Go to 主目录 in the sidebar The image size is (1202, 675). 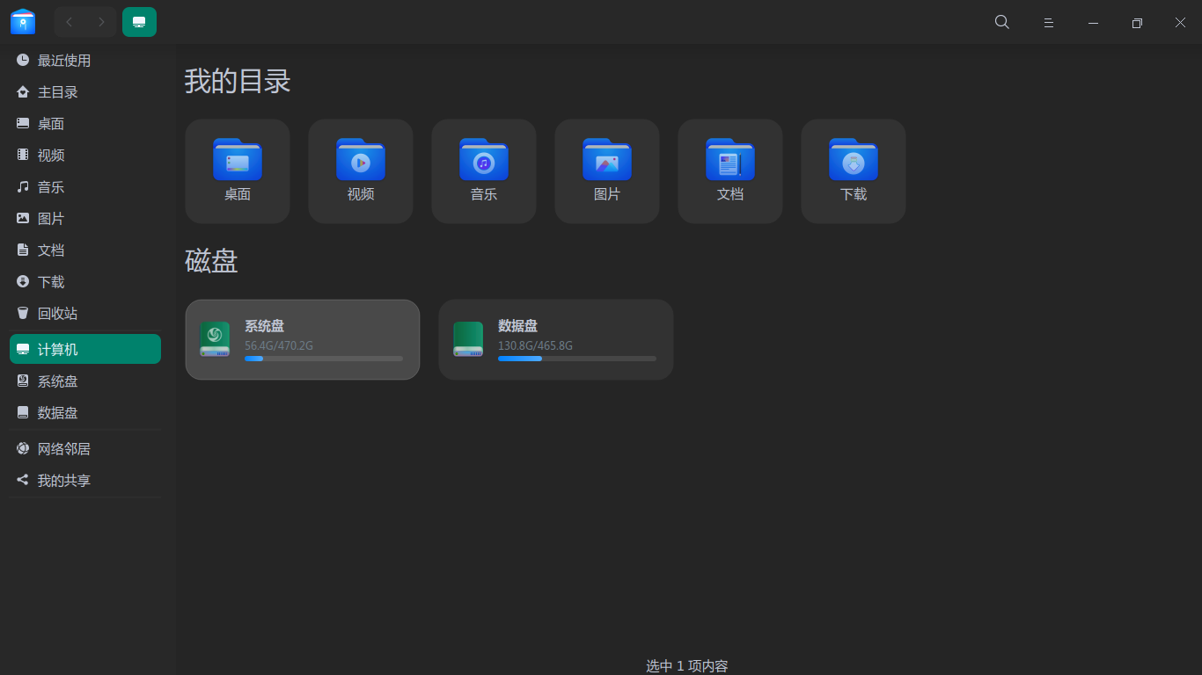(x=57, y=92)
